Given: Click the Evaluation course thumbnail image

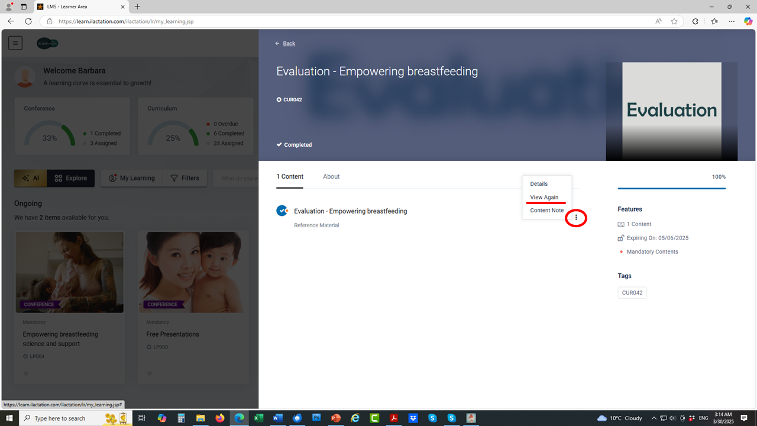Looking at the screenshot, I should click(671, 111).
